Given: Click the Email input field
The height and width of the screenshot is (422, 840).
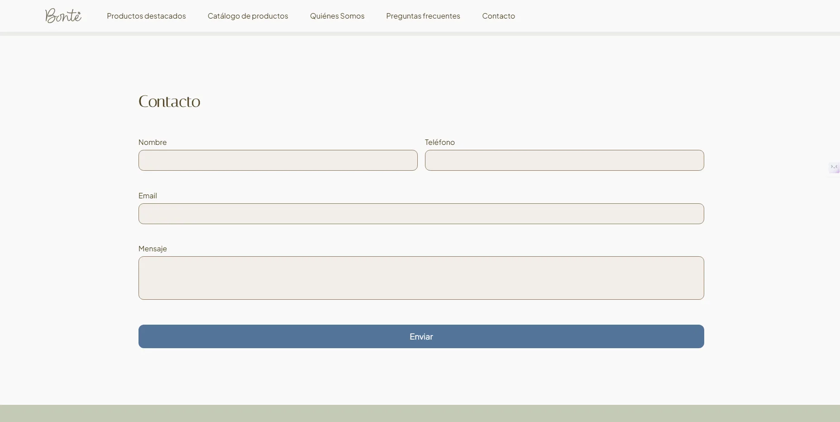Looking at the screenshot, I should (x=421, y=214).
